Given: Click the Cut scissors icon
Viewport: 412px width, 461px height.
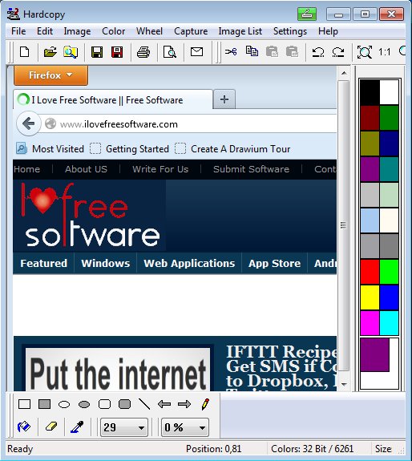Looking at the screenshot, I should click(231, 52).
